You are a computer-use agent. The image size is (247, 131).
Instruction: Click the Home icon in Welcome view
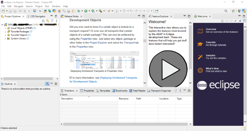click(x=222, y=21)
